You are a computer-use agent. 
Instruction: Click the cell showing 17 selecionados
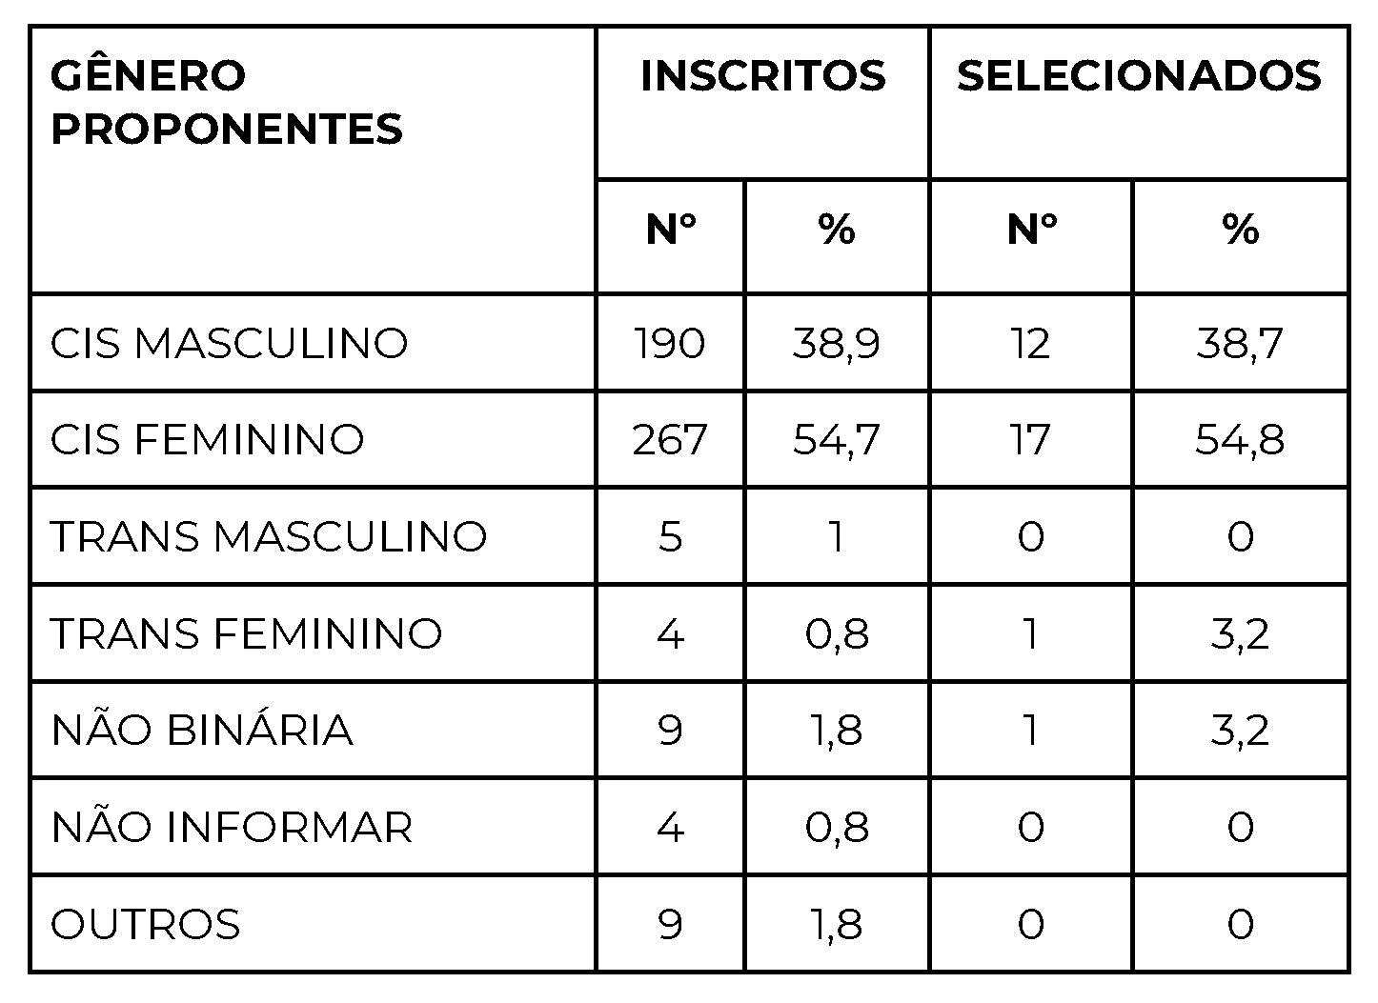point(1030,440)
